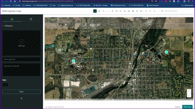
Task: Click Cancel at the bottom right
Action: [x=177, y=107]
